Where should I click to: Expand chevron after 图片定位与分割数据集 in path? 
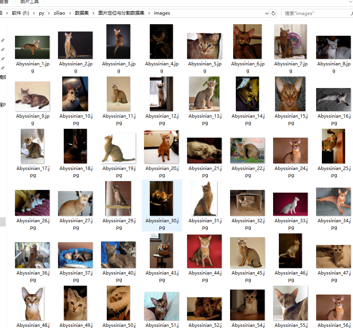(x=149, y=13)
